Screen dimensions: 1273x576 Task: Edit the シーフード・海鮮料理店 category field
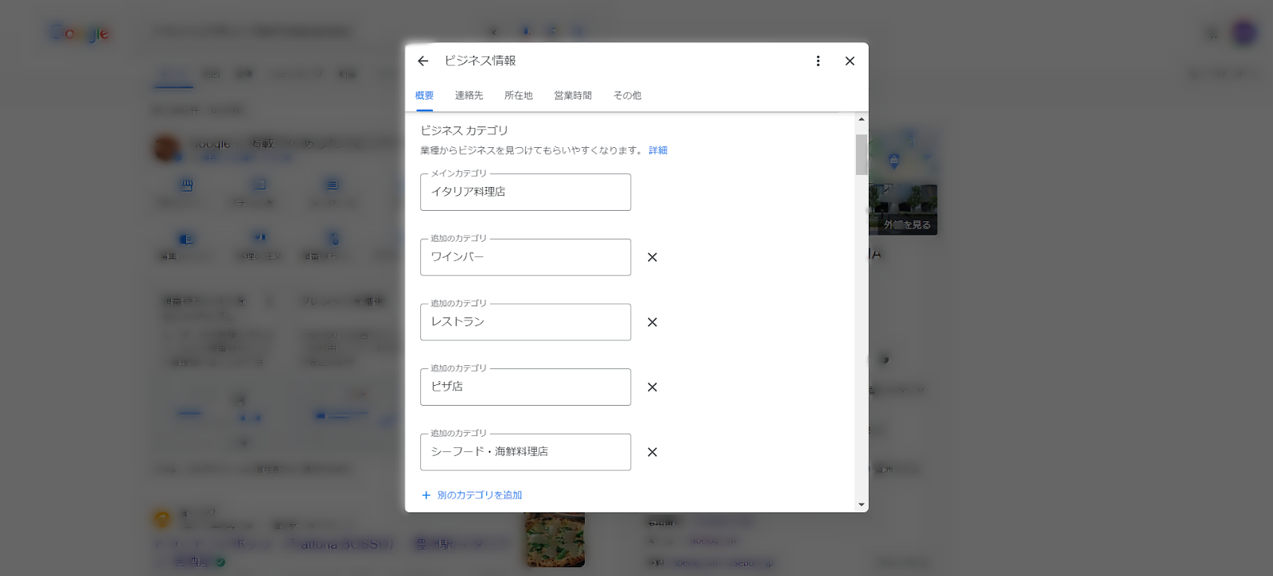(x=525, y=452)
